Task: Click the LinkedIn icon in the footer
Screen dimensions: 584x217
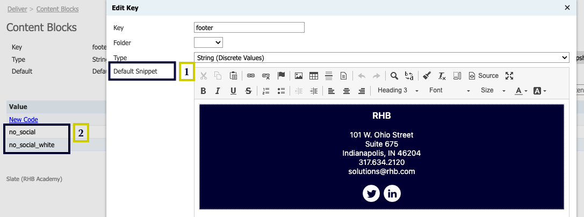Action: 392,193
